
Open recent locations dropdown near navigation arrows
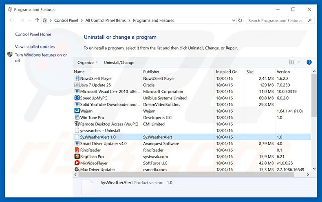pyautogui.click(x=30, y=20)
